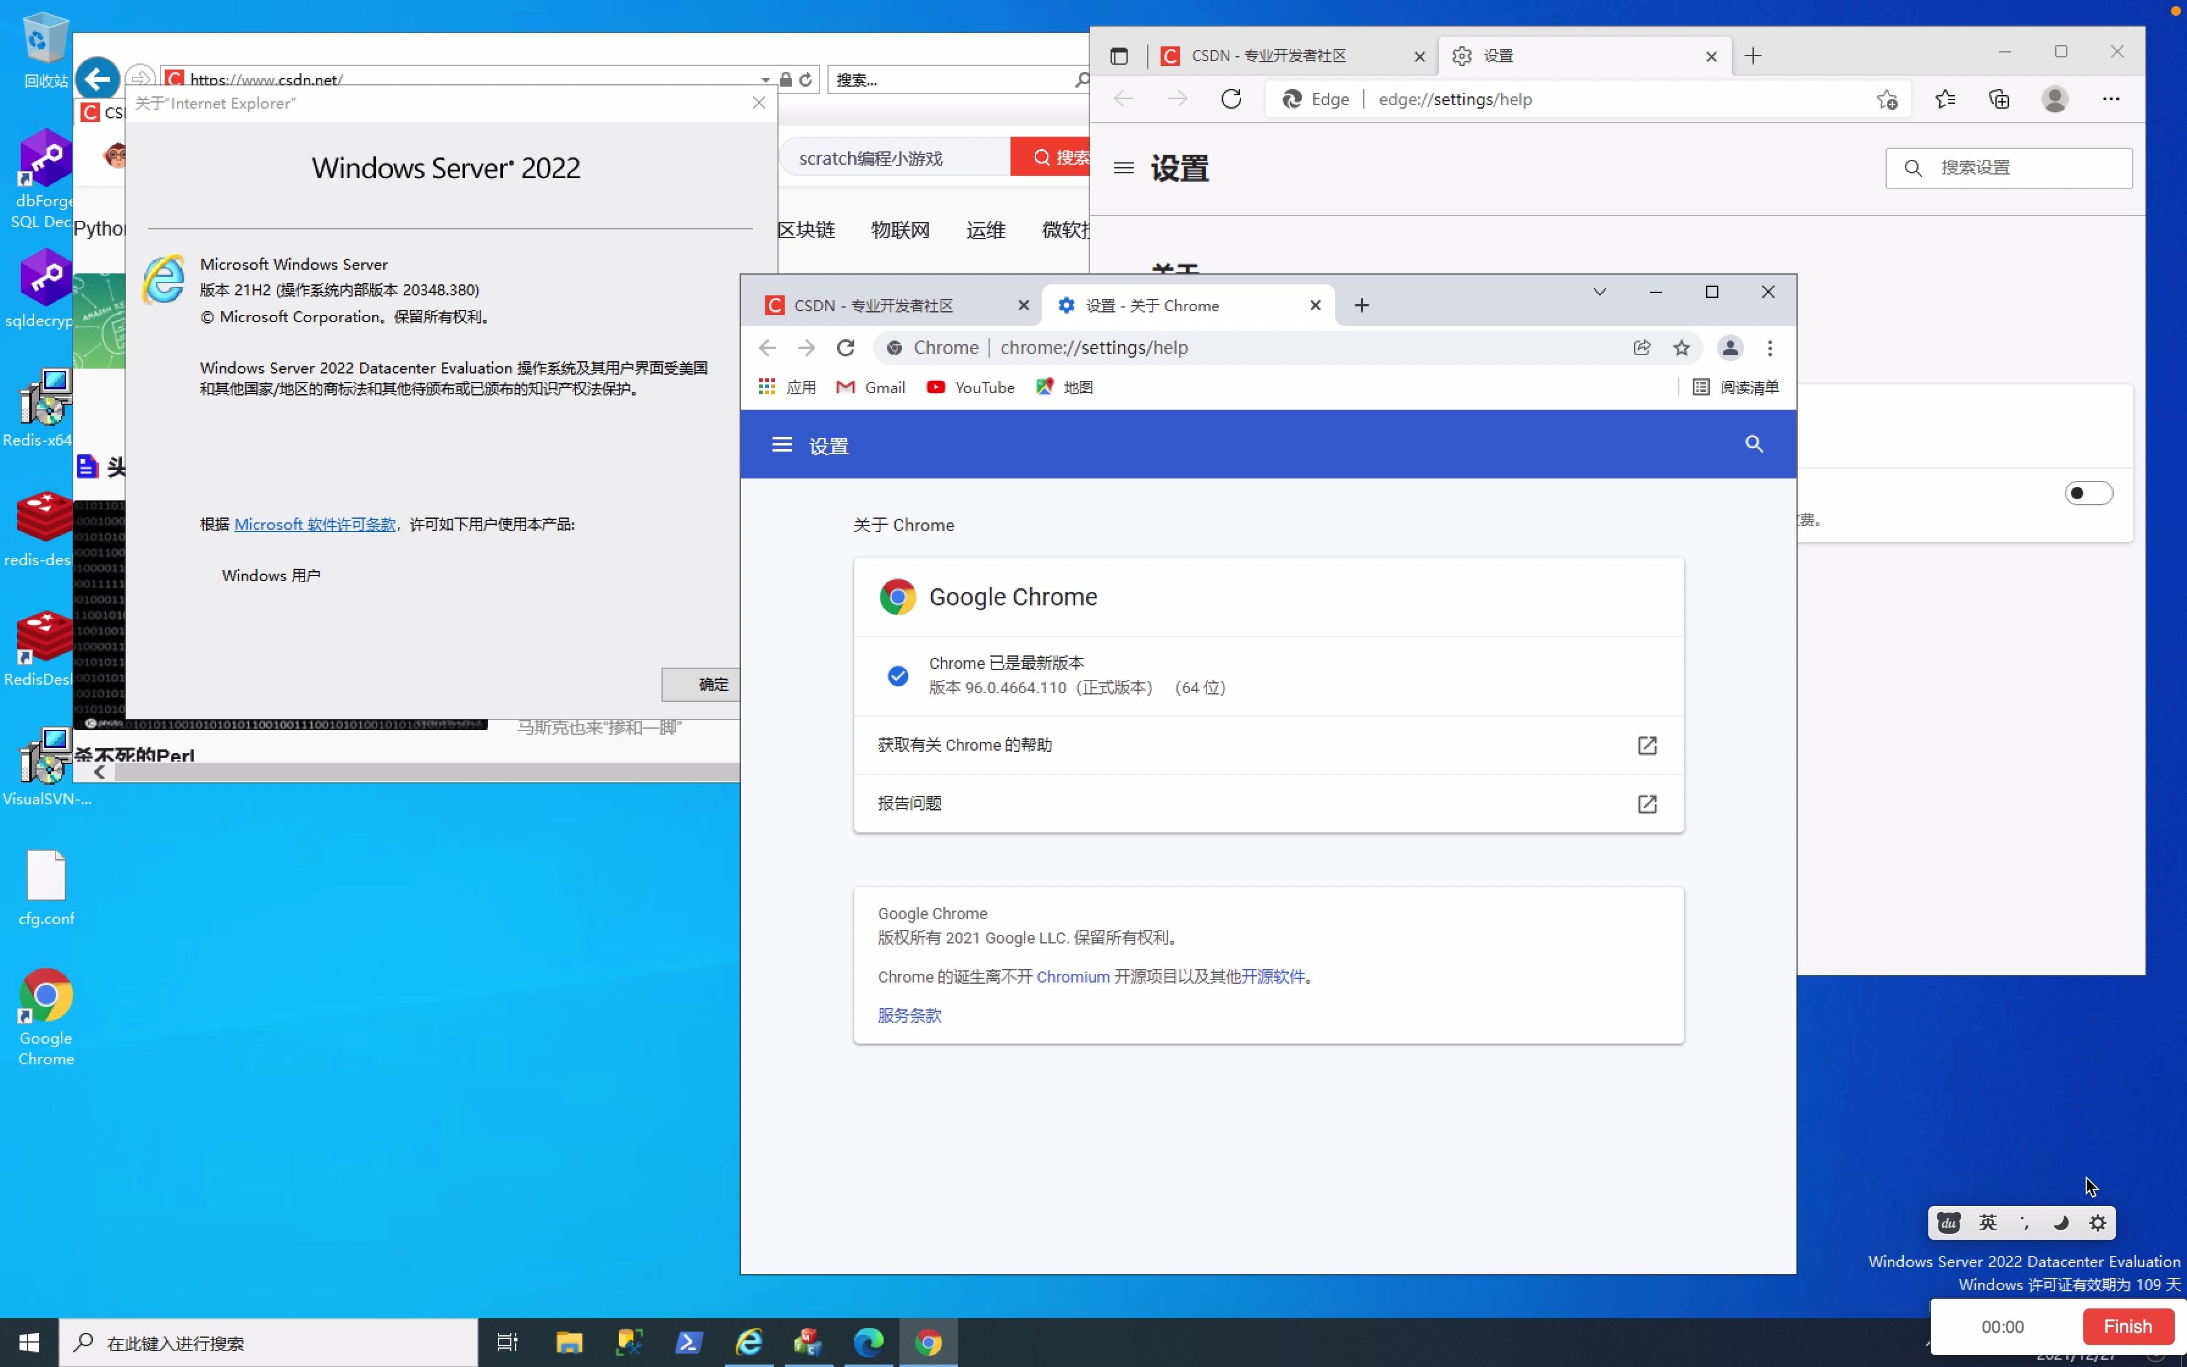Expand Chrome's tab search chevron

pos(1599,292)
